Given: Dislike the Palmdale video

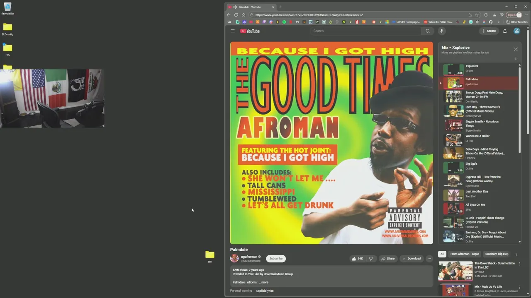Looking at the screenshot, I should [371, 259].
